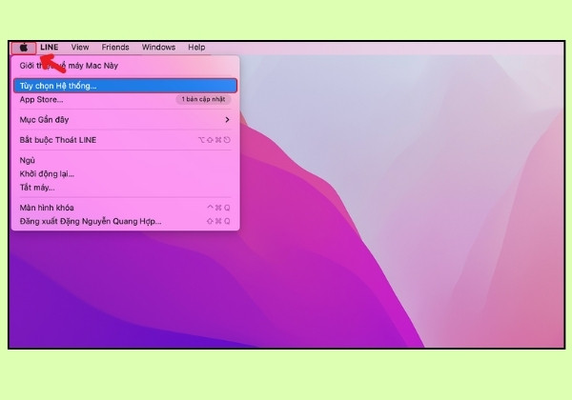
Task: Expand the Mục Gần đây submenu
Action: pyautogui.click(x=126, y=119)
